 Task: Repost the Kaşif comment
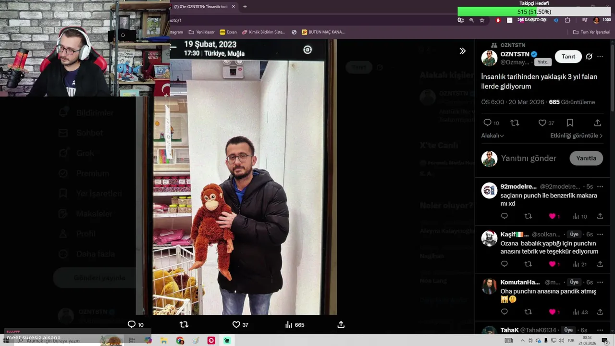(x=528, y=264)
